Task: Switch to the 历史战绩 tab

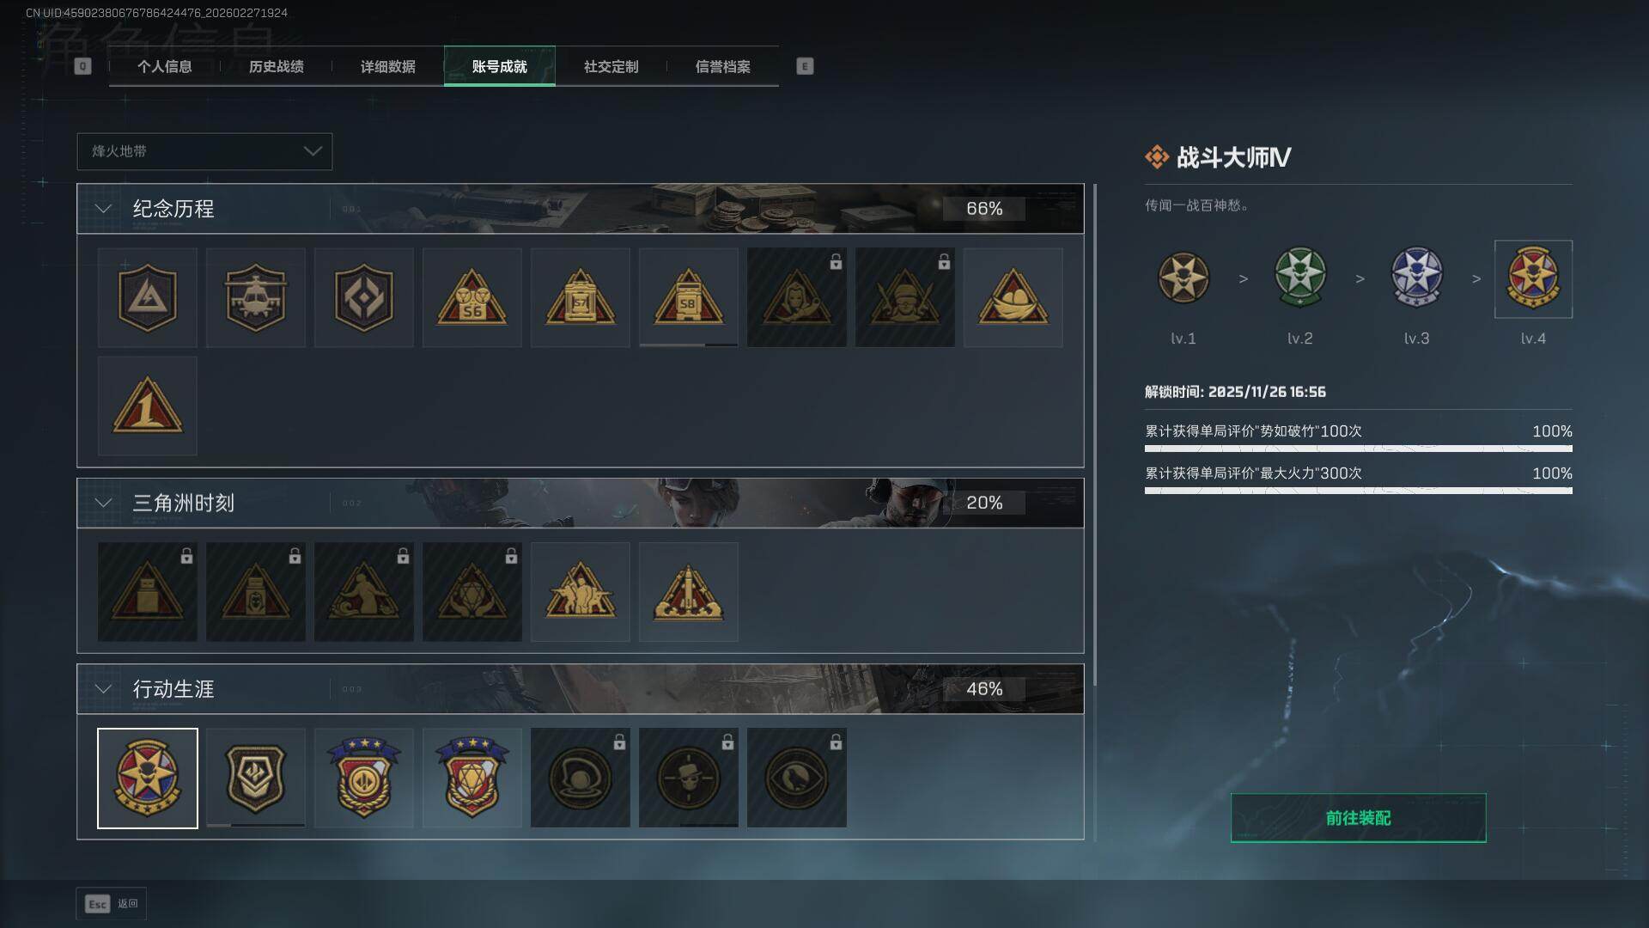Action: pyautogui.click(x=276, y=66)
